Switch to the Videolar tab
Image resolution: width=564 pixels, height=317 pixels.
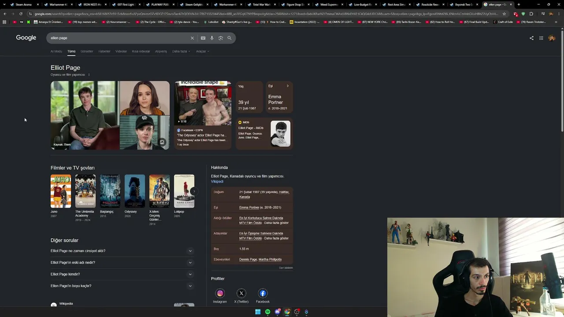pos(121,52)
